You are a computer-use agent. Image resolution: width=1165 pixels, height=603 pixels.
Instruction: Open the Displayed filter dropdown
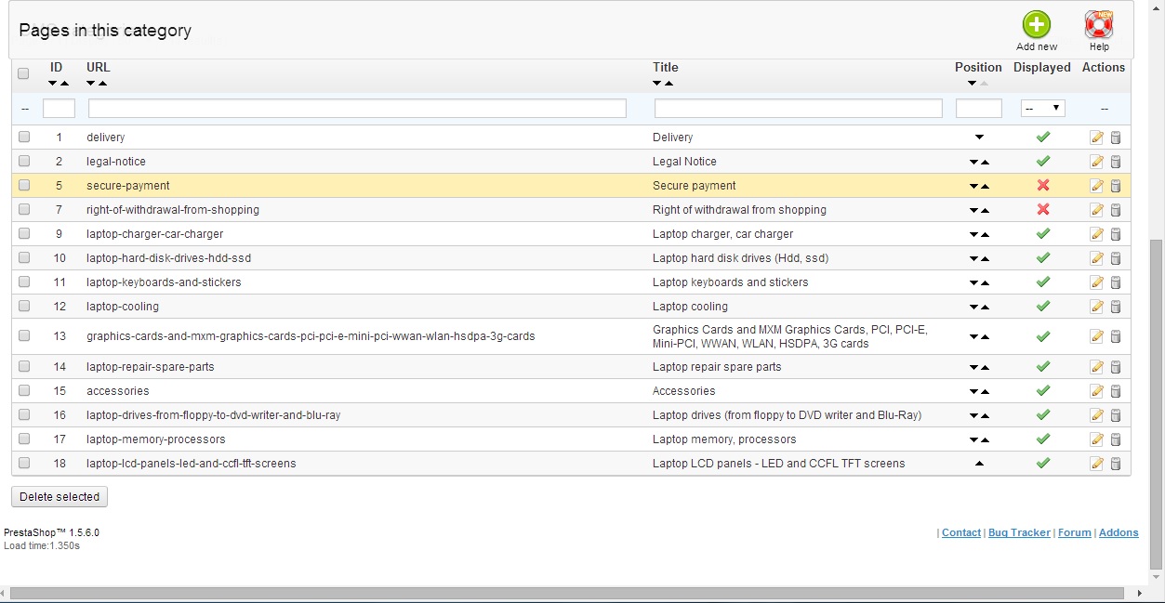point(1042,109)
